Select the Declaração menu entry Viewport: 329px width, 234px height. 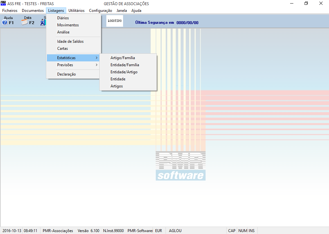(74, 74)
